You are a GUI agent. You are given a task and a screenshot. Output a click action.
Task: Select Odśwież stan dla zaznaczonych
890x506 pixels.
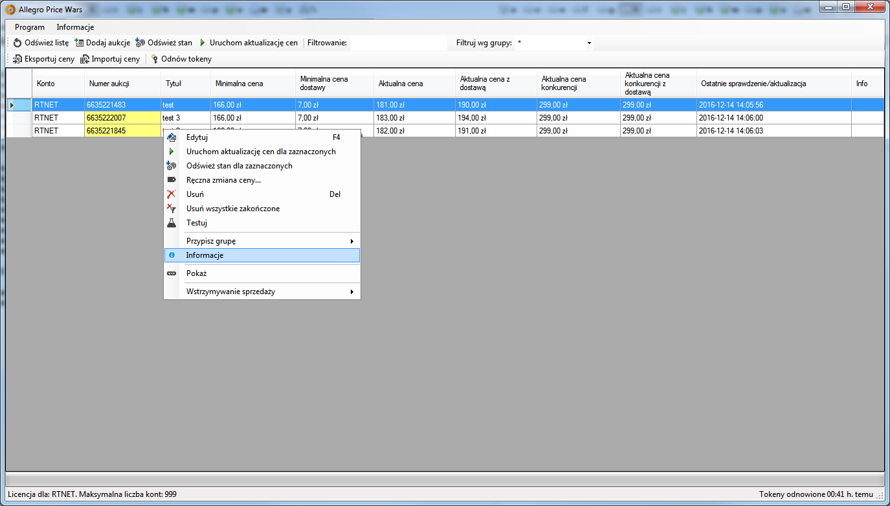pos(262,166)
